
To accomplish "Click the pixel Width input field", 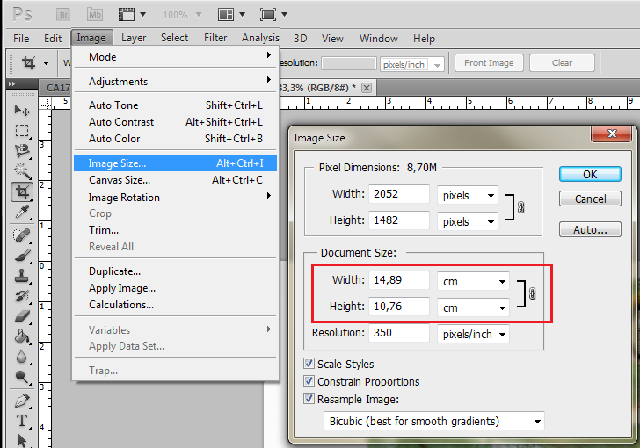I will (400, 194).
